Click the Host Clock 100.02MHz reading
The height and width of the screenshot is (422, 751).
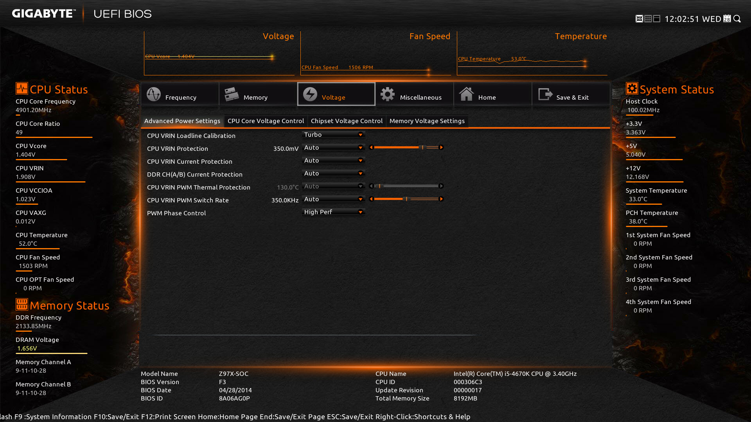(643, 110)
